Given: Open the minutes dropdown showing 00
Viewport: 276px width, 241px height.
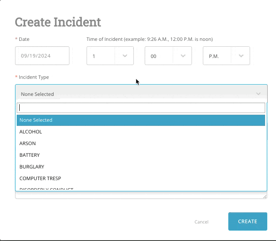Looking at the screenshot, I should [x=163, y=56].
